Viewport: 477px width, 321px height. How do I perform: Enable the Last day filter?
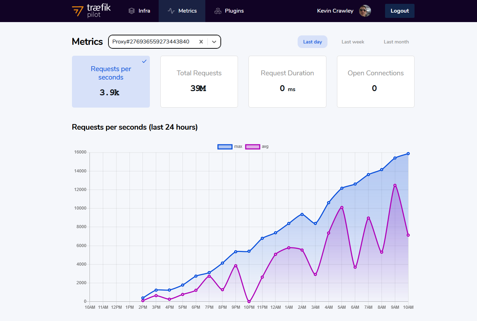tap(312, 41)
